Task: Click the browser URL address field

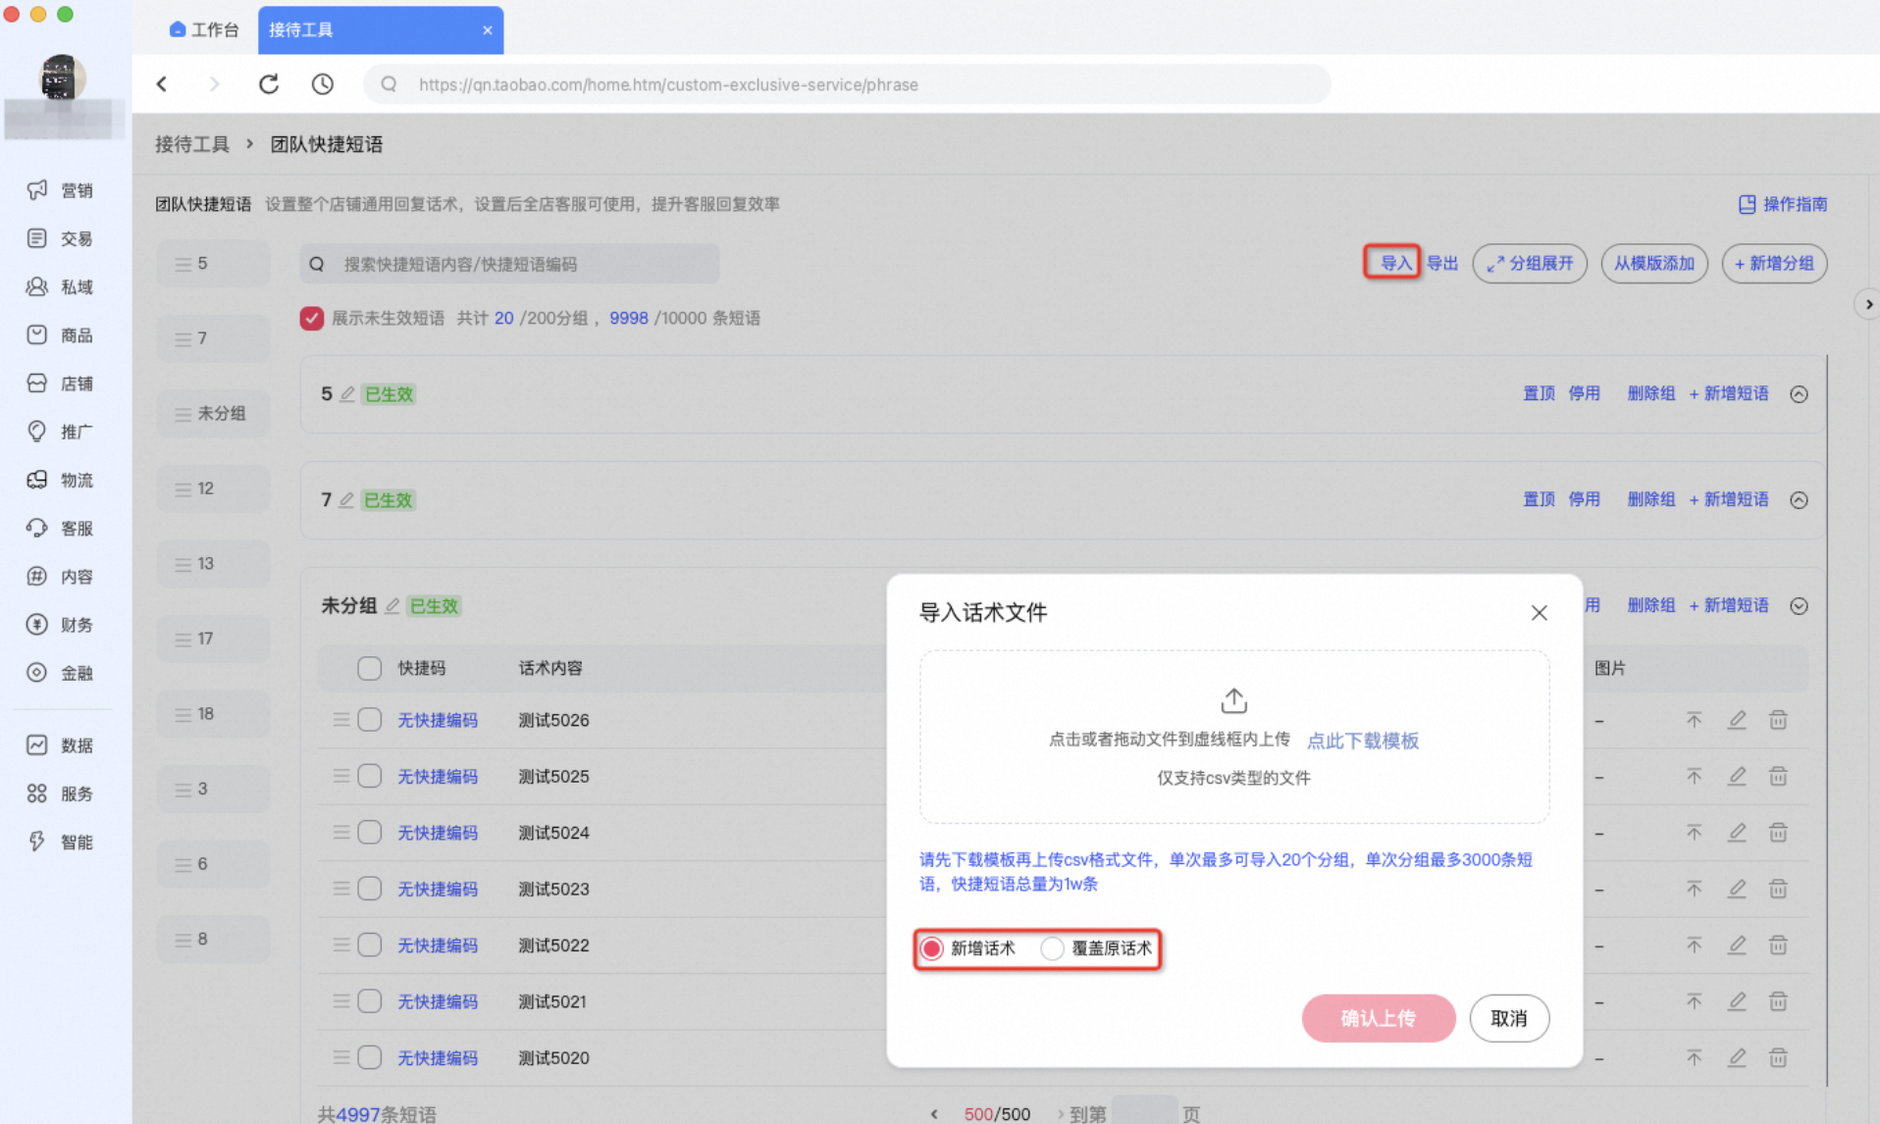Action: coord(847,84)
